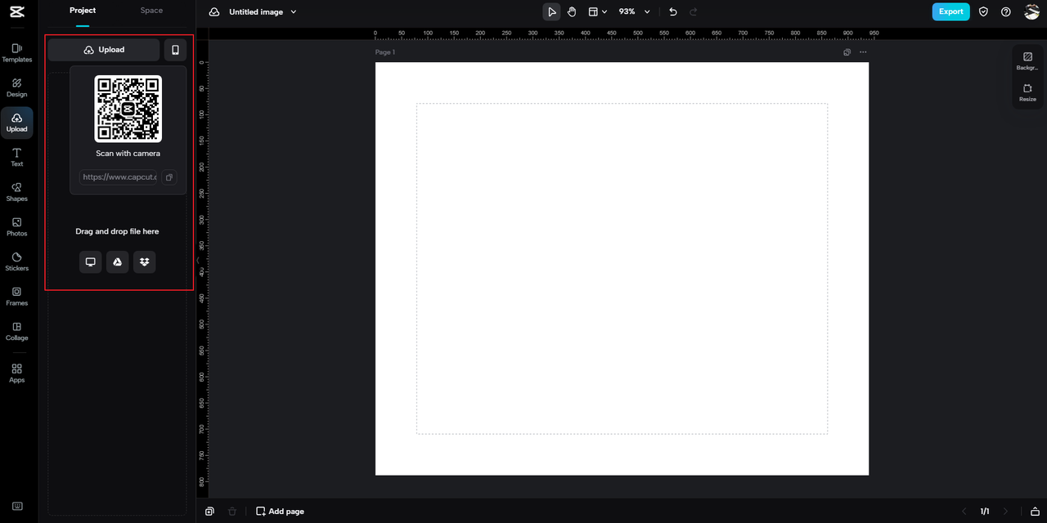Screen dimensions: 1047x523
Task: Copy the capcut.com upload link
Action: tap(169, 177)
